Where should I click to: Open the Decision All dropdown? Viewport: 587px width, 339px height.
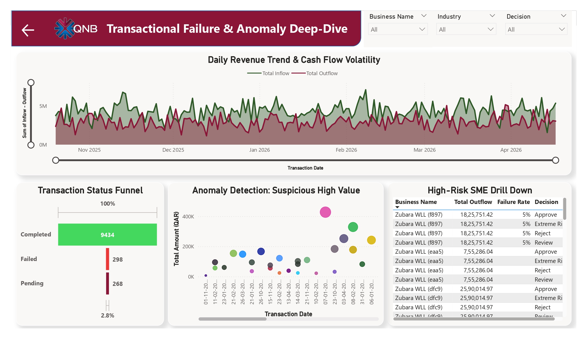tap(536, 29)
